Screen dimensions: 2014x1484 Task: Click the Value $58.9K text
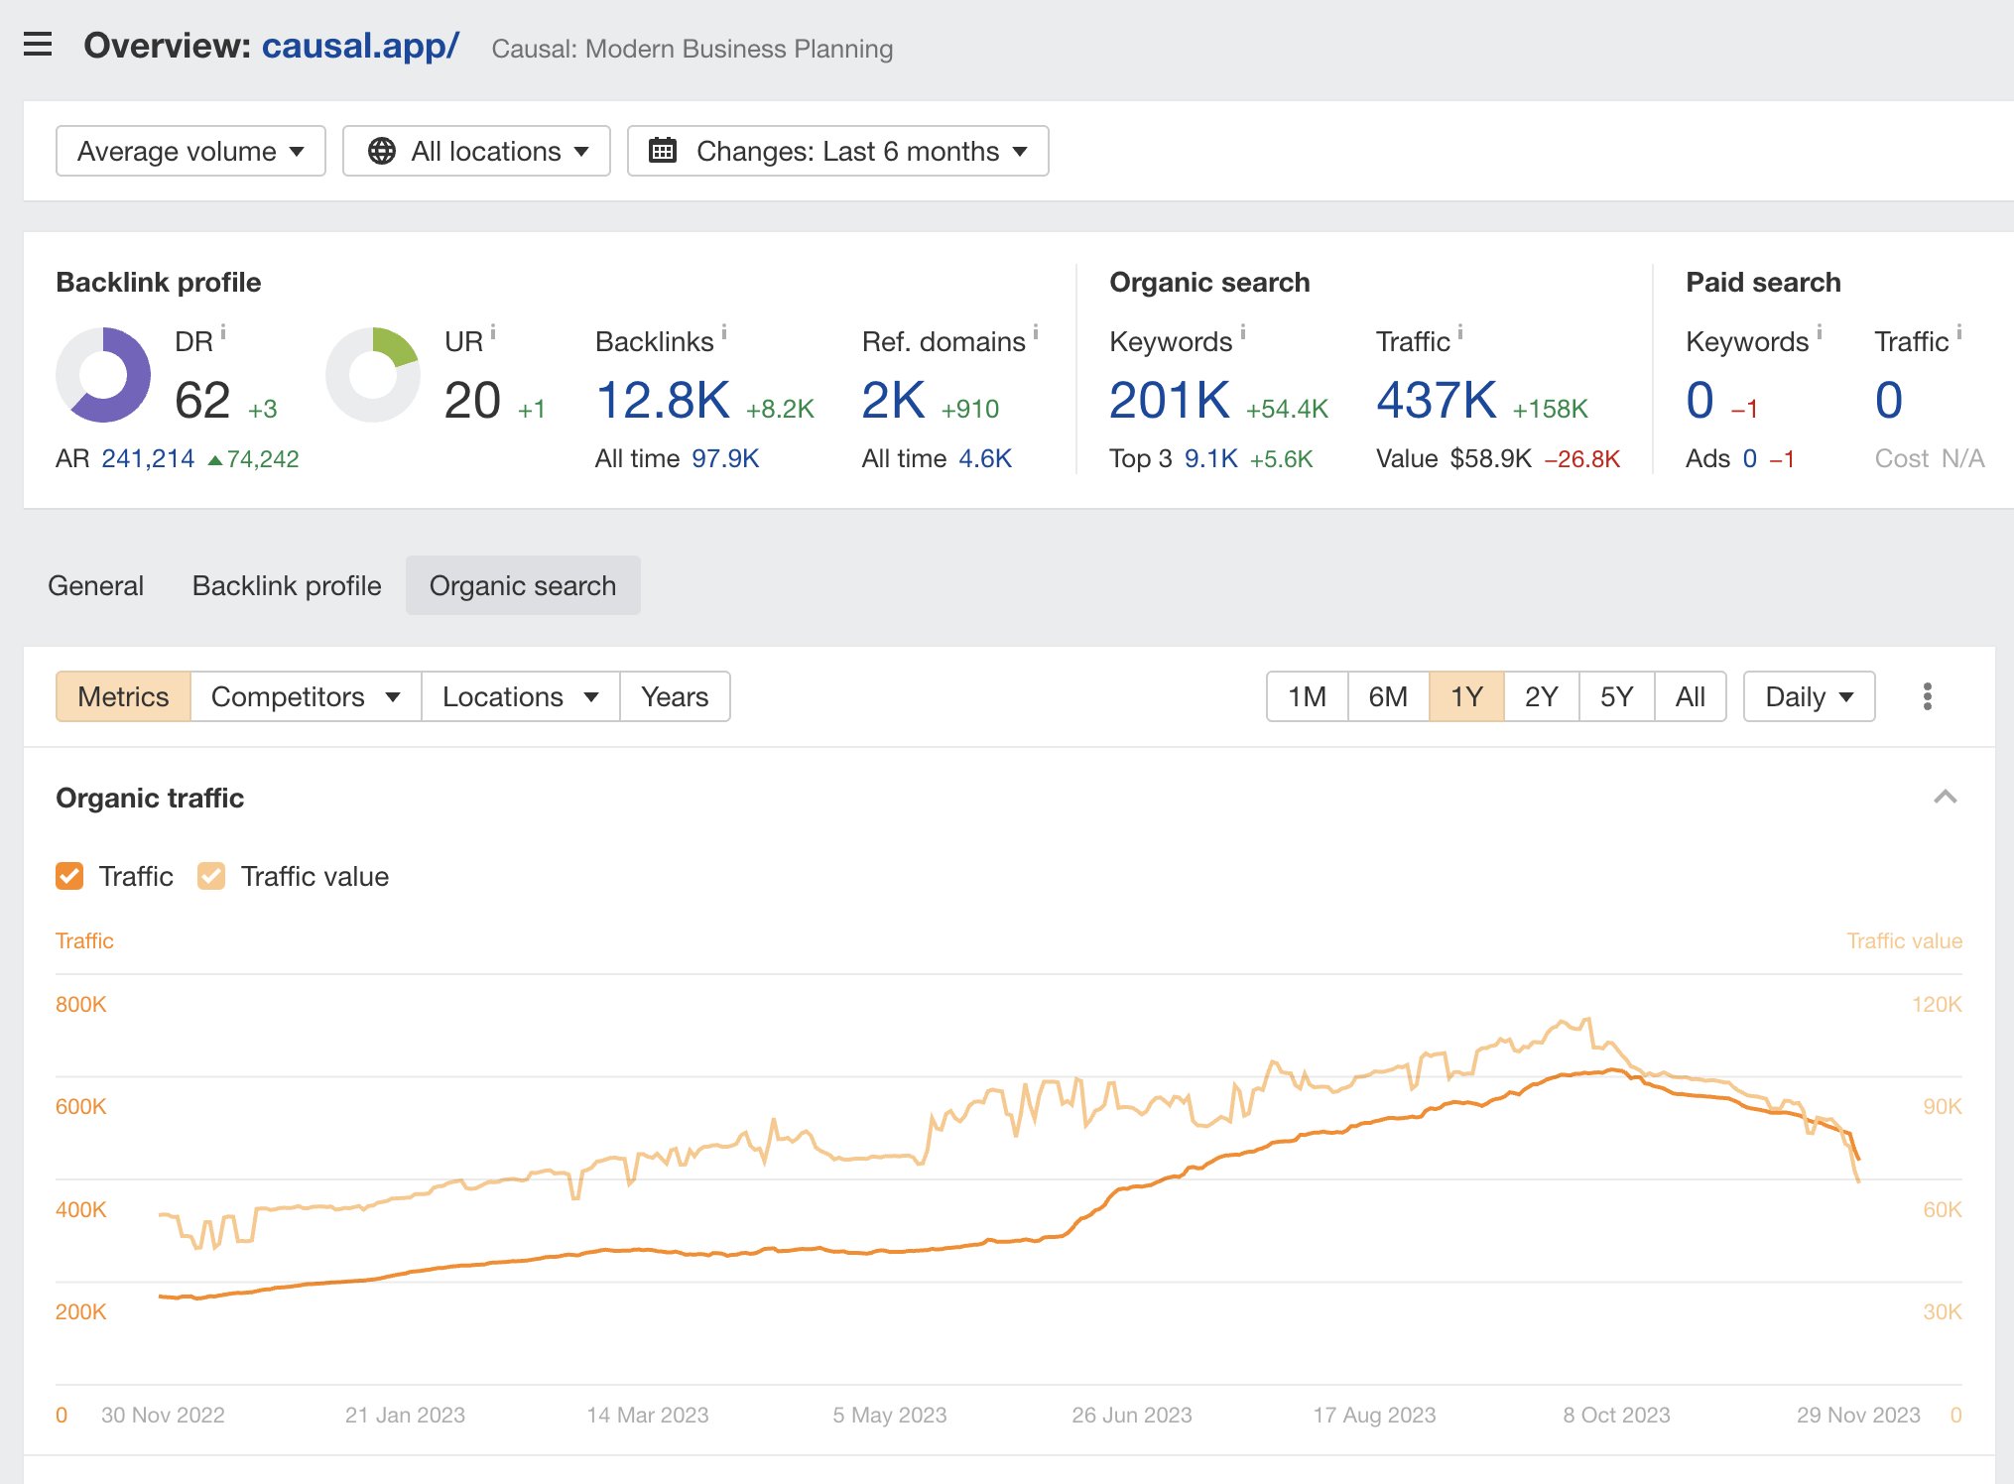(1453, 458)
